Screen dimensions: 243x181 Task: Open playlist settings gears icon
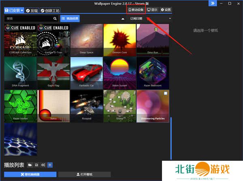pyautogui.click(x=43, y=165)
